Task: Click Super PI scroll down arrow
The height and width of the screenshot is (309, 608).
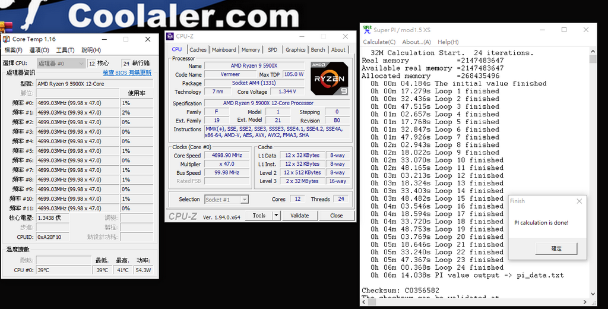Action: click(593, 294)
